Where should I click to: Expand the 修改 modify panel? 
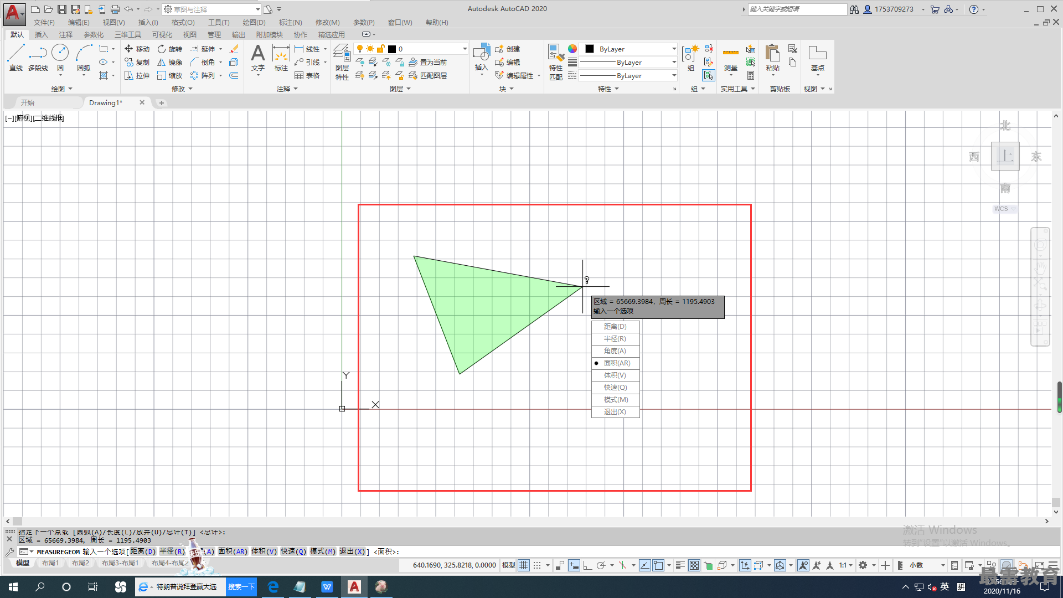pyautogui.click(x=182, y=89)
